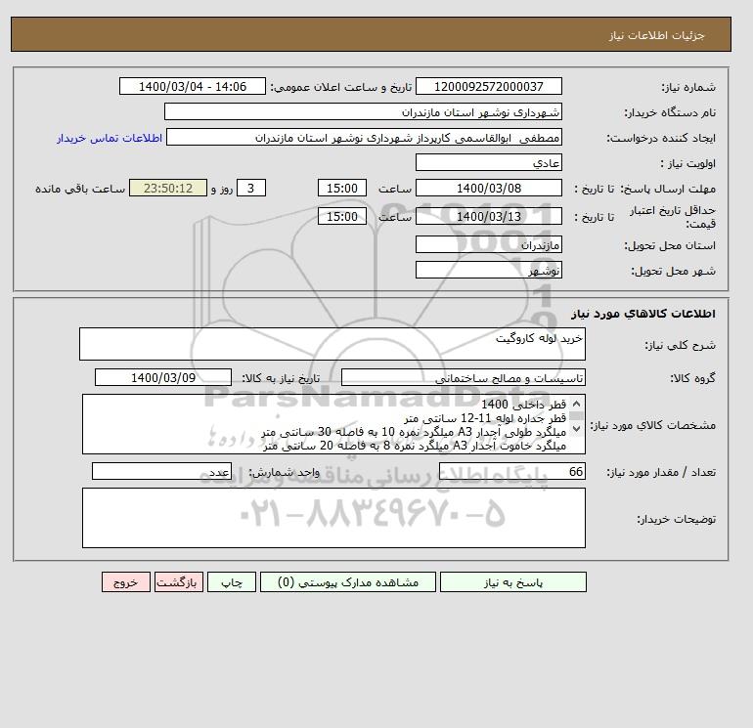Click the label واحد شمارش
753x728 pixels.
coord(284,472)
